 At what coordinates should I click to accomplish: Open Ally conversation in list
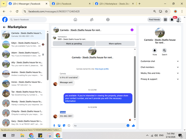click(x=23, y=64)
